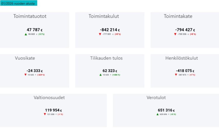Click the Verotulot value 651 316 €

(166, 110)
